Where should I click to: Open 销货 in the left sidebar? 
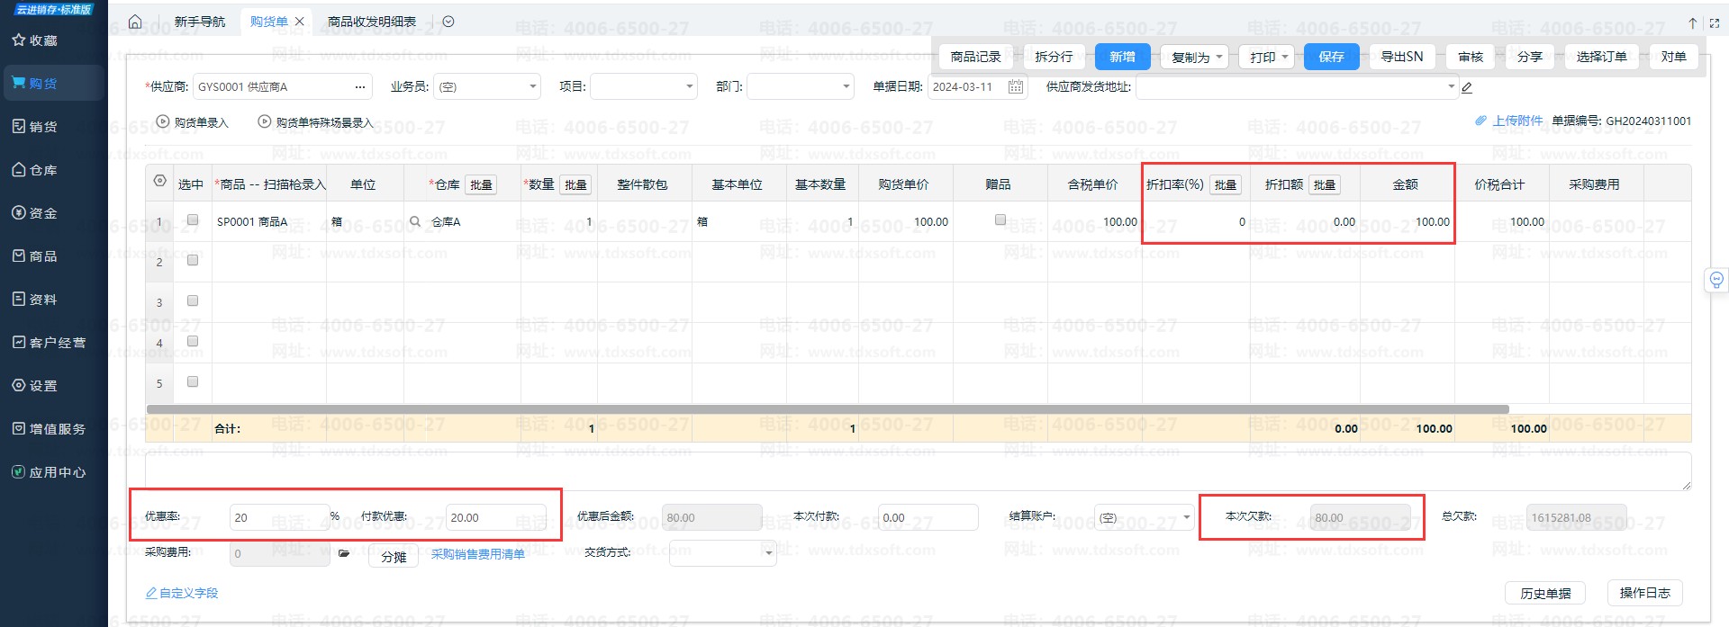[x=42, y=127]
